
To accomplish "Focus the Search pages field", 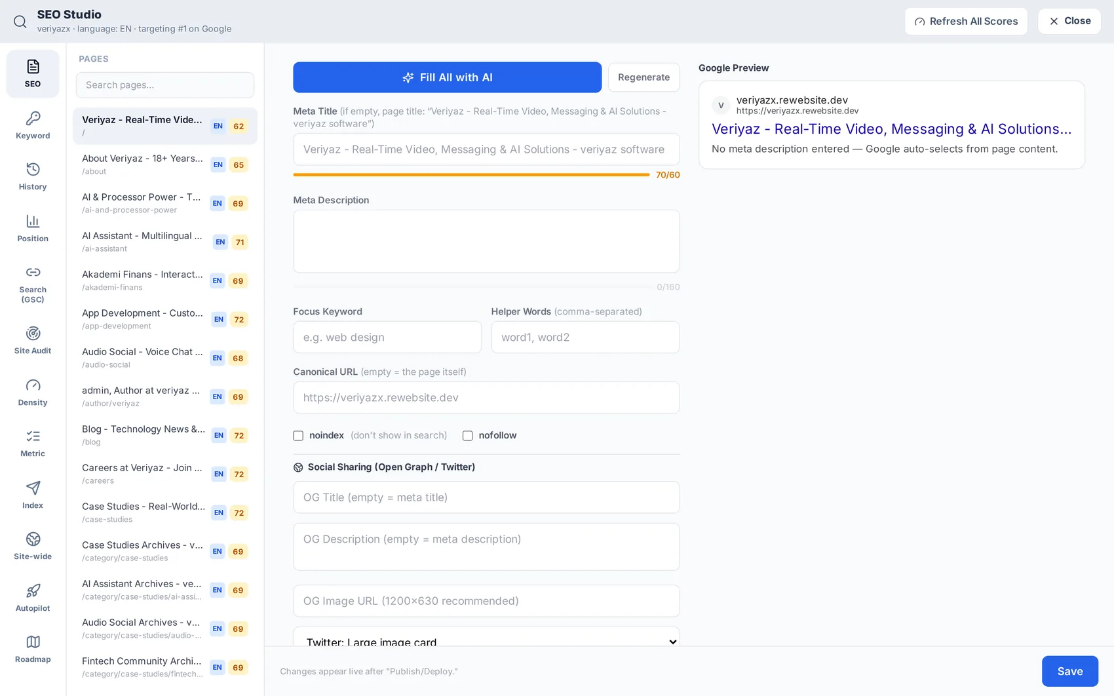I will (165, 85).
